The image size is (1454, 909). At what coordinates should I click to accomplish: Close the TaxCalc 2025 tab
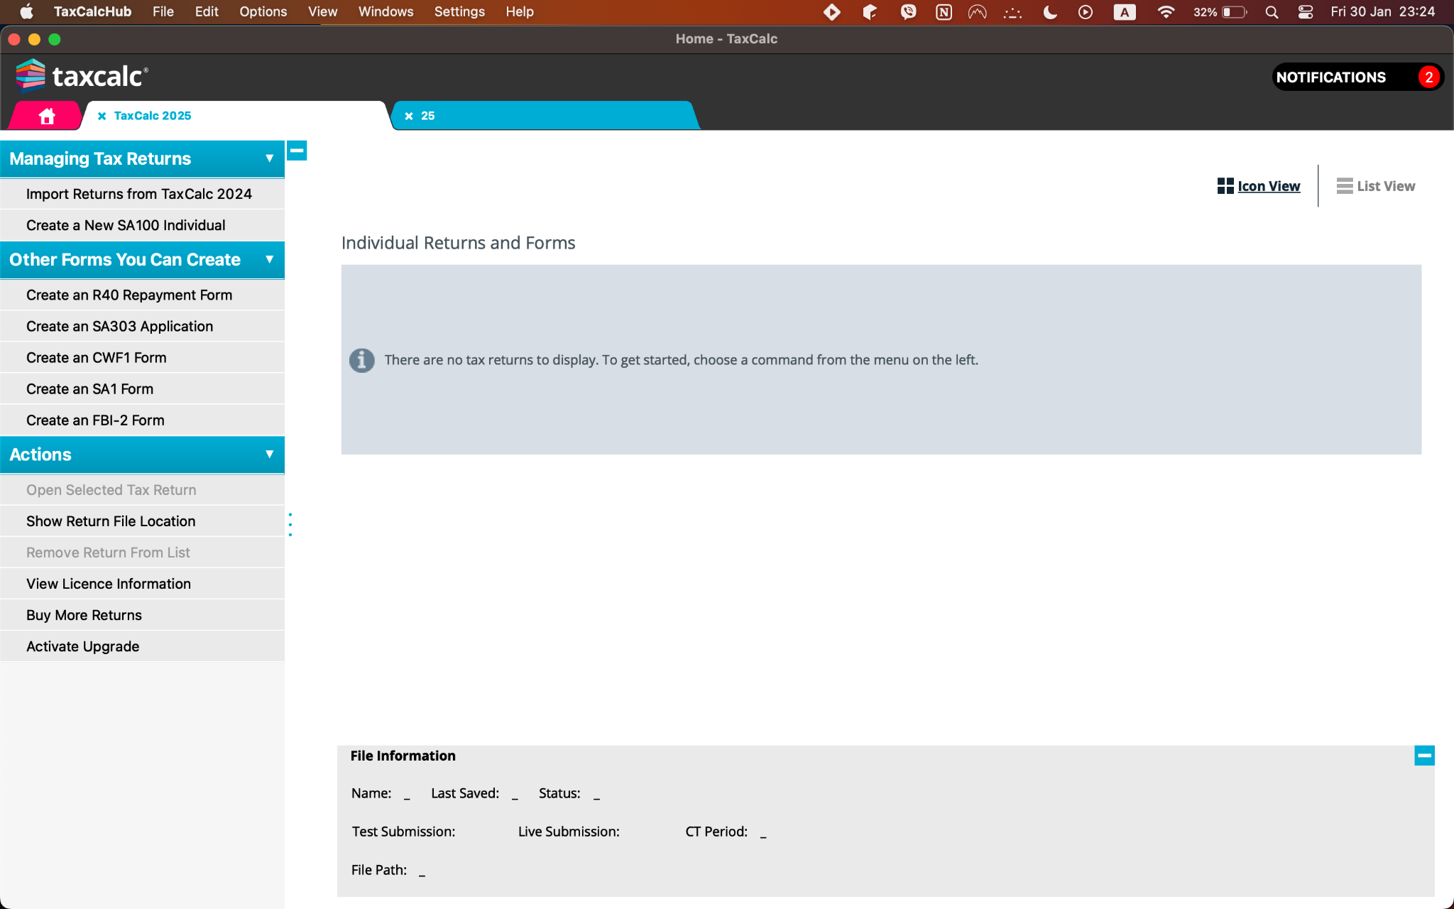[102, 116]
